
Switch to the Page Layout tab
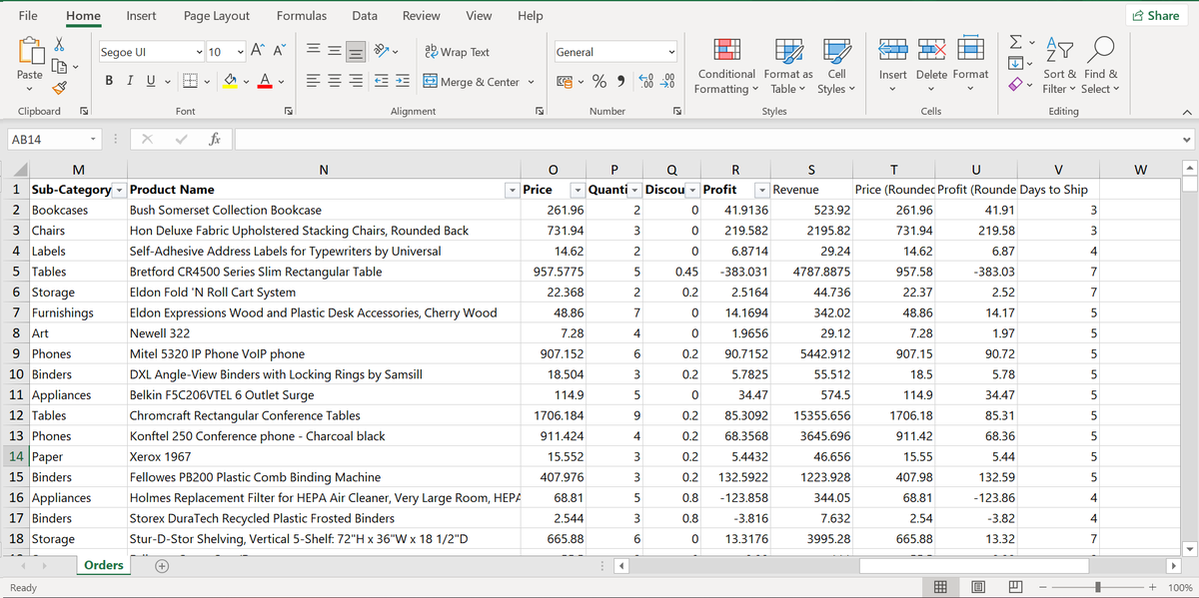click(x=217, y=15)
